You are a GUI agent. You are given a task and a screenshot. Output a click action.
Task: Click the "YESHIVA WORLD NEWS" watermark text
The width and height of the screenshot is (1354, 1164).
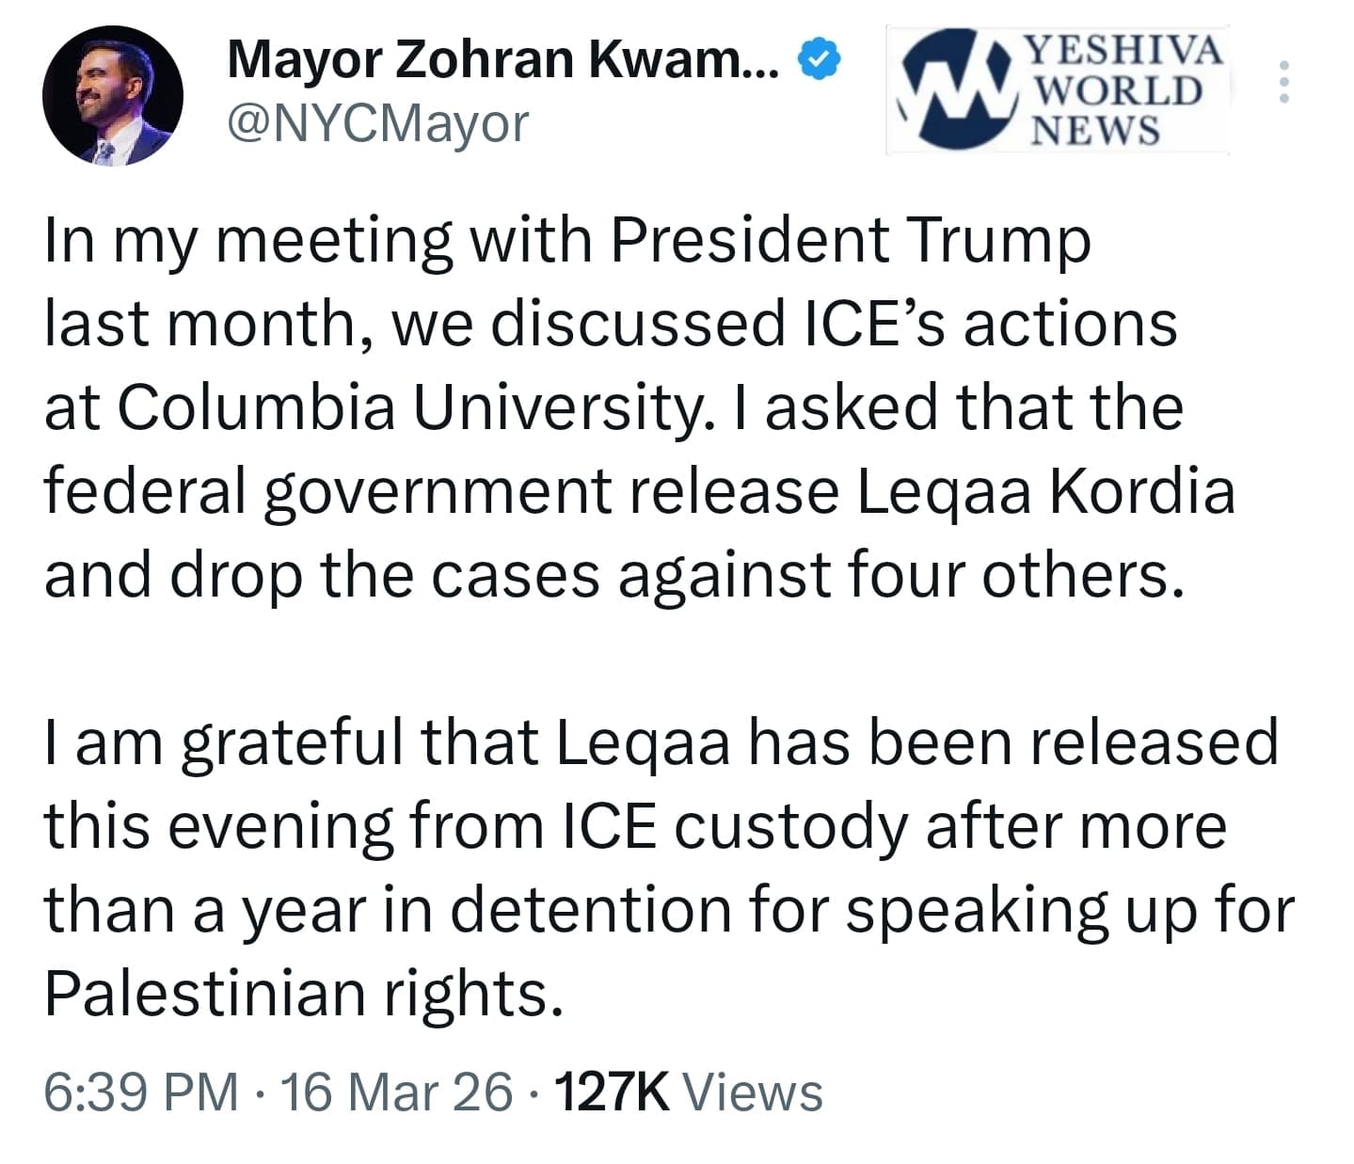[x=1119, y=88]
